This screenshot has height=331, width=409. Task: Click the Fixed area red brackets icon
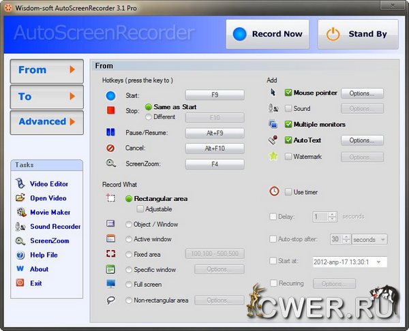110,253
